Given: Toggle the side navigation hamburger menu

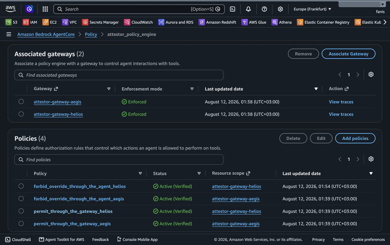Looking at the screenshot, I should [9, 34].
